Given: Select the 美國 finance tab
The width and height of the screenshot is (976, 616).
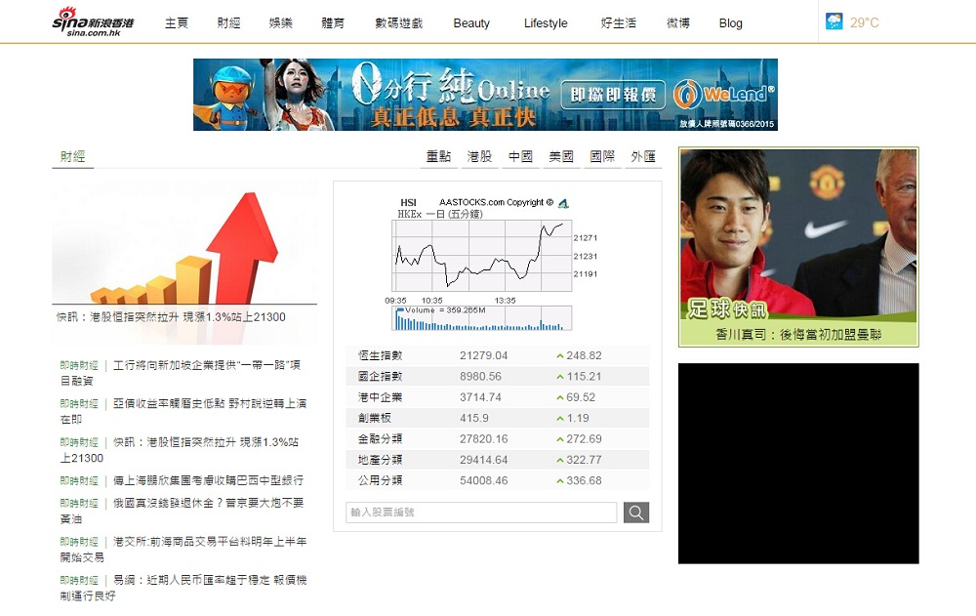Looking at the screenshot, I should pos(561,156).
